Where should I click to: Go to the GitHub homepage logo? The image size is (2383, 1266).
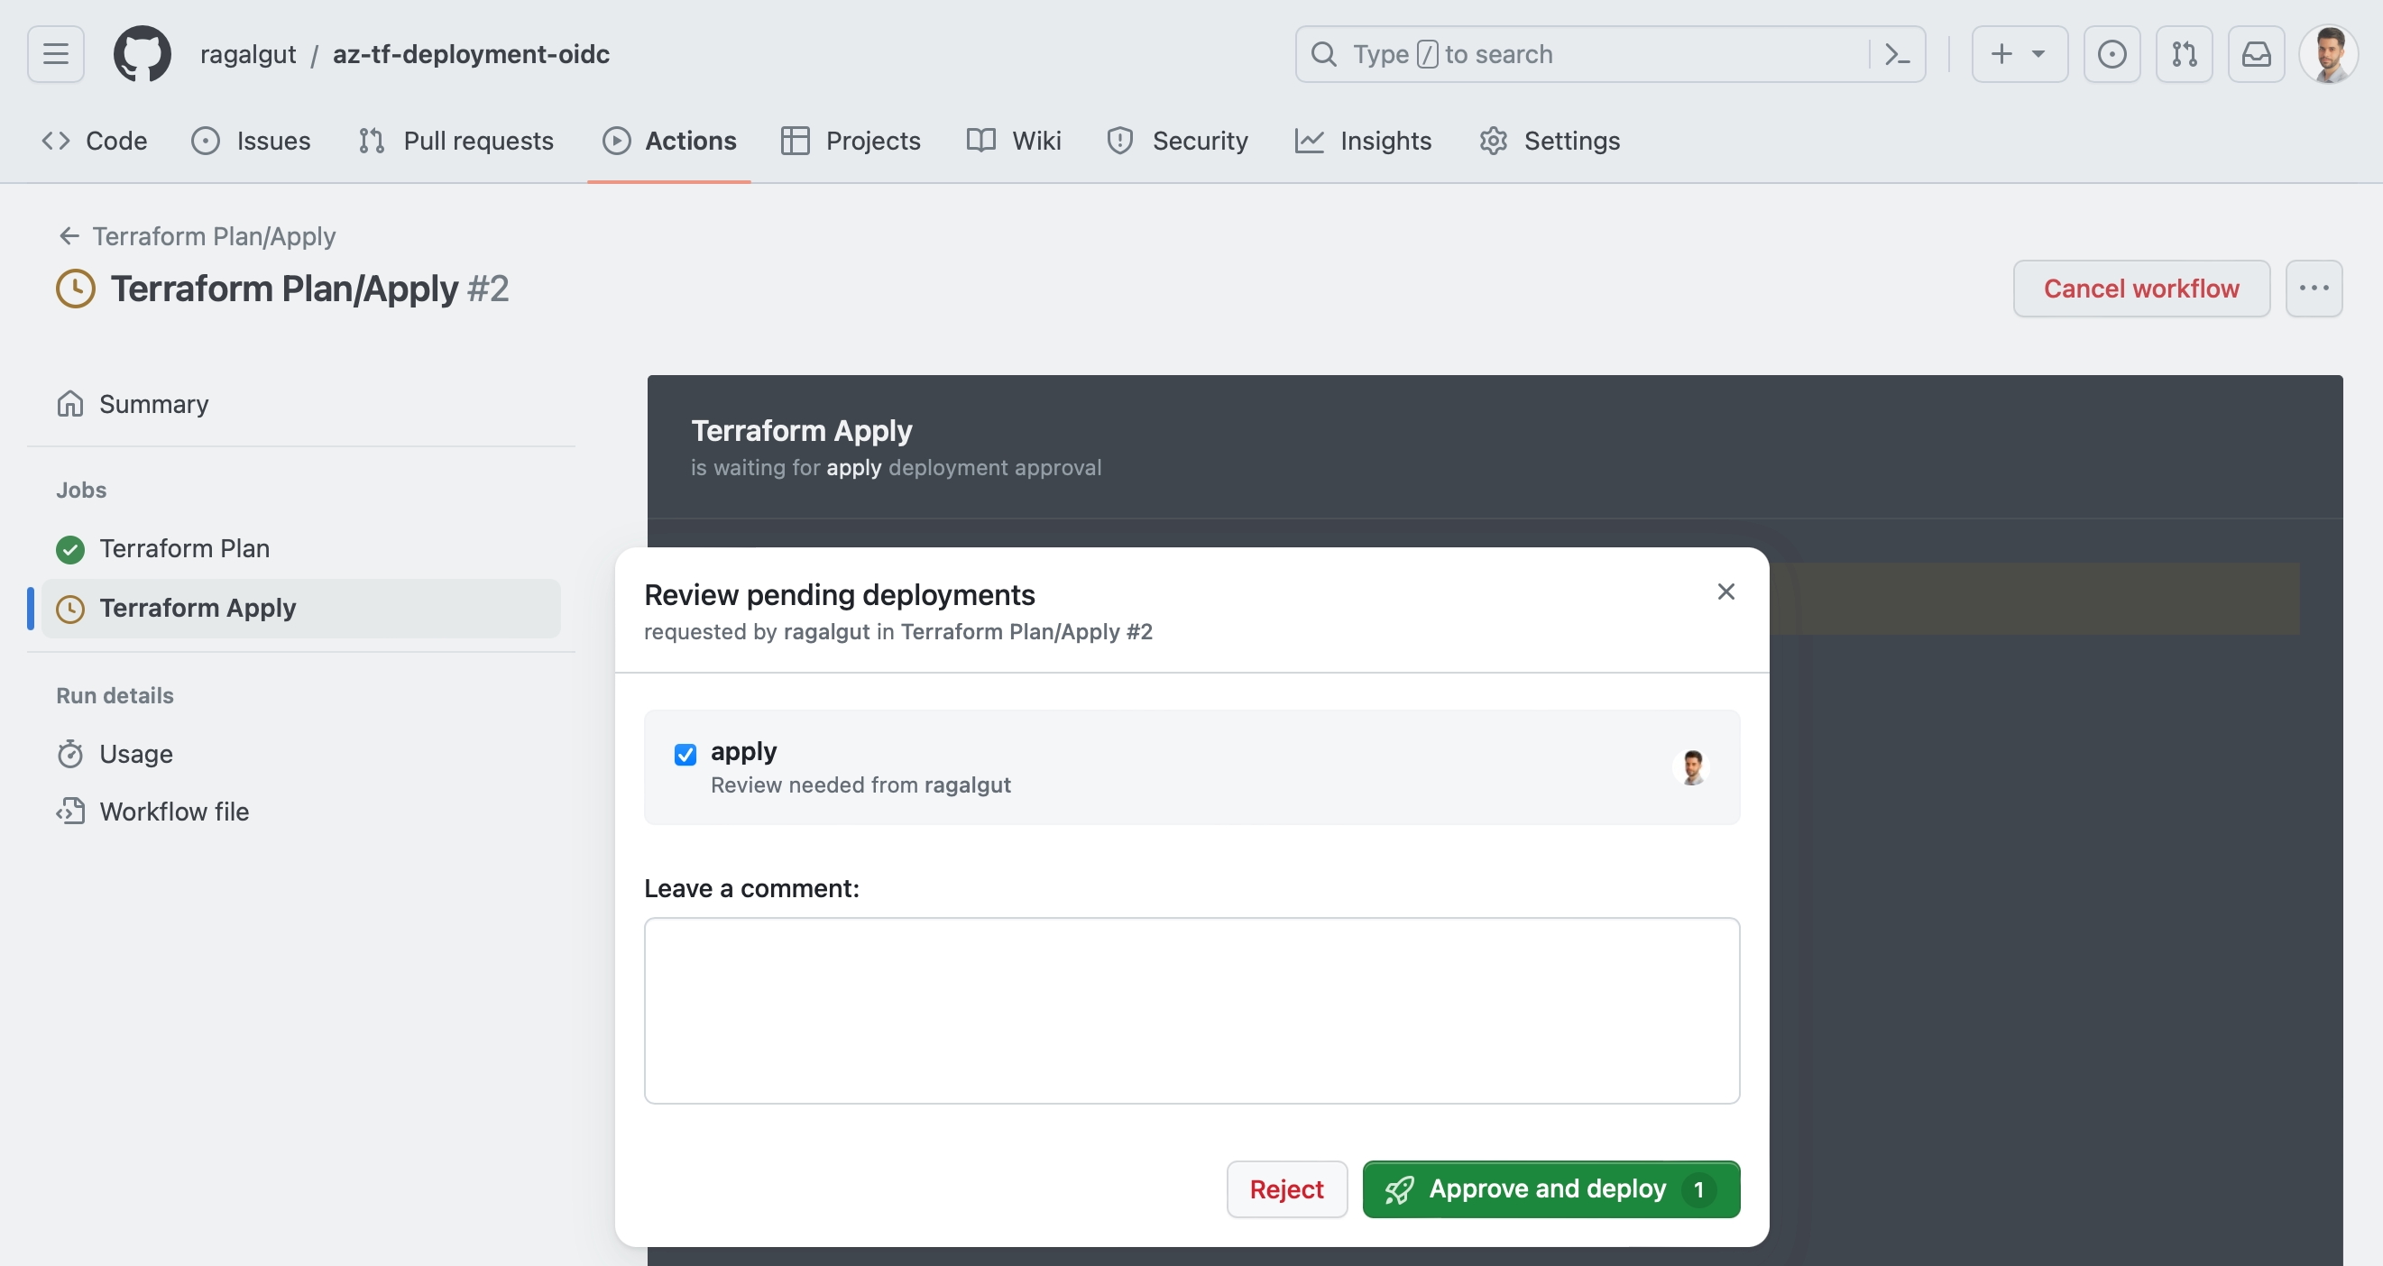pos(142,53)
